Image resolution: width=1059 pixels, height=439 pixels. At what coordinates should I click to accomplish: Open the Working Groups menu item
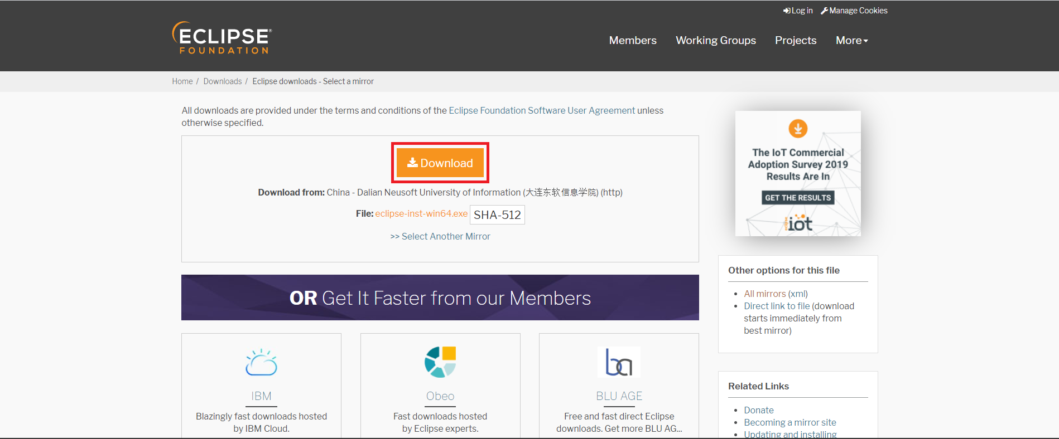click(716, 40)
